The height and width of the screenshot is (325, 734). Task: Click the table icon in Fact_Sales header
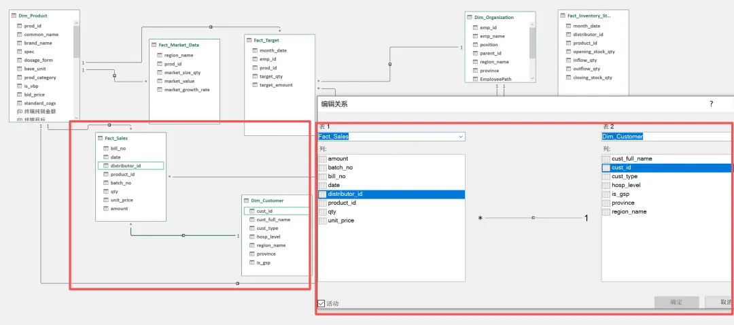(x=100, y=138)
